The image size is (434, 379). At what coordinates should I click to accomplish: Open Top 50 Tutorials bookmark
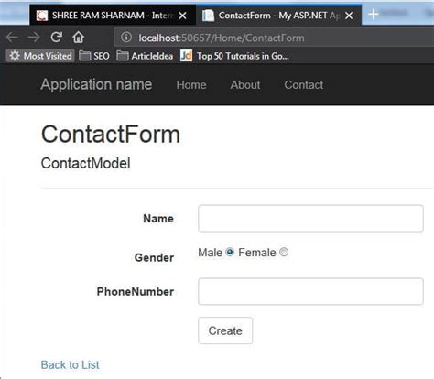(234, 56)
